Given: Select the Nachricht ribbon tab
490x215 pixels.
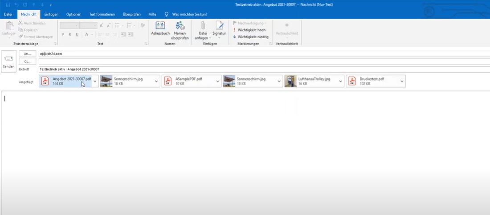Looking at the screenshot, I should click(x=29, y=14).
